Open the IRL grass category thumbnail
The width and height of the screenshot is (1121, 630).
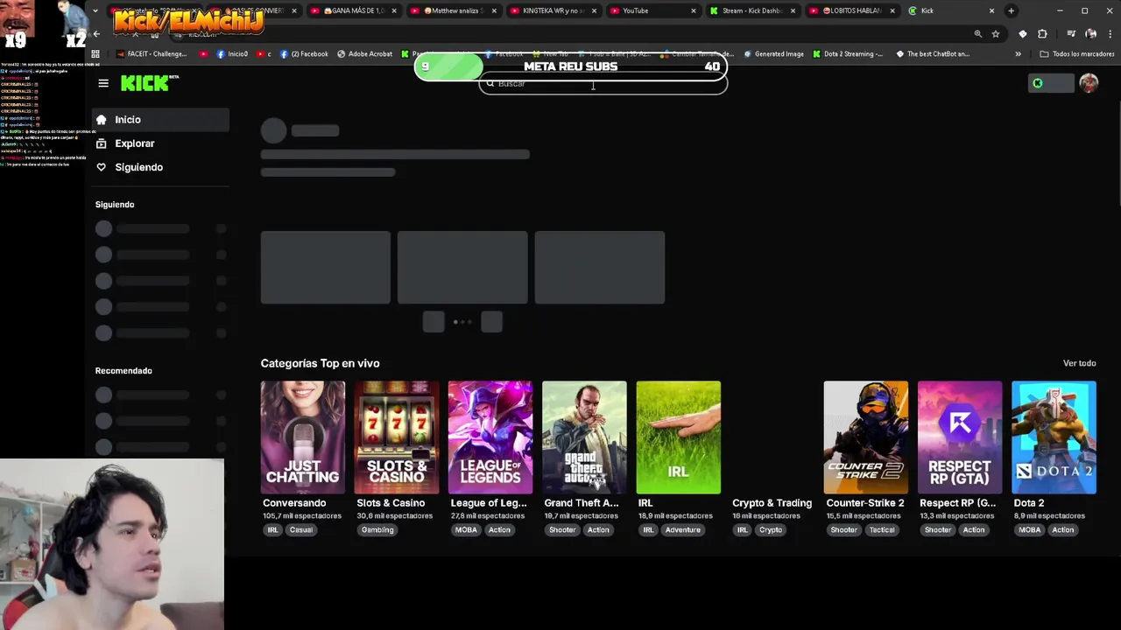679,437
